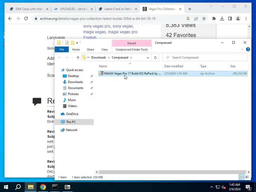
Task: Open Command Prompt taskbar icon
Action: tap(55, 187)
